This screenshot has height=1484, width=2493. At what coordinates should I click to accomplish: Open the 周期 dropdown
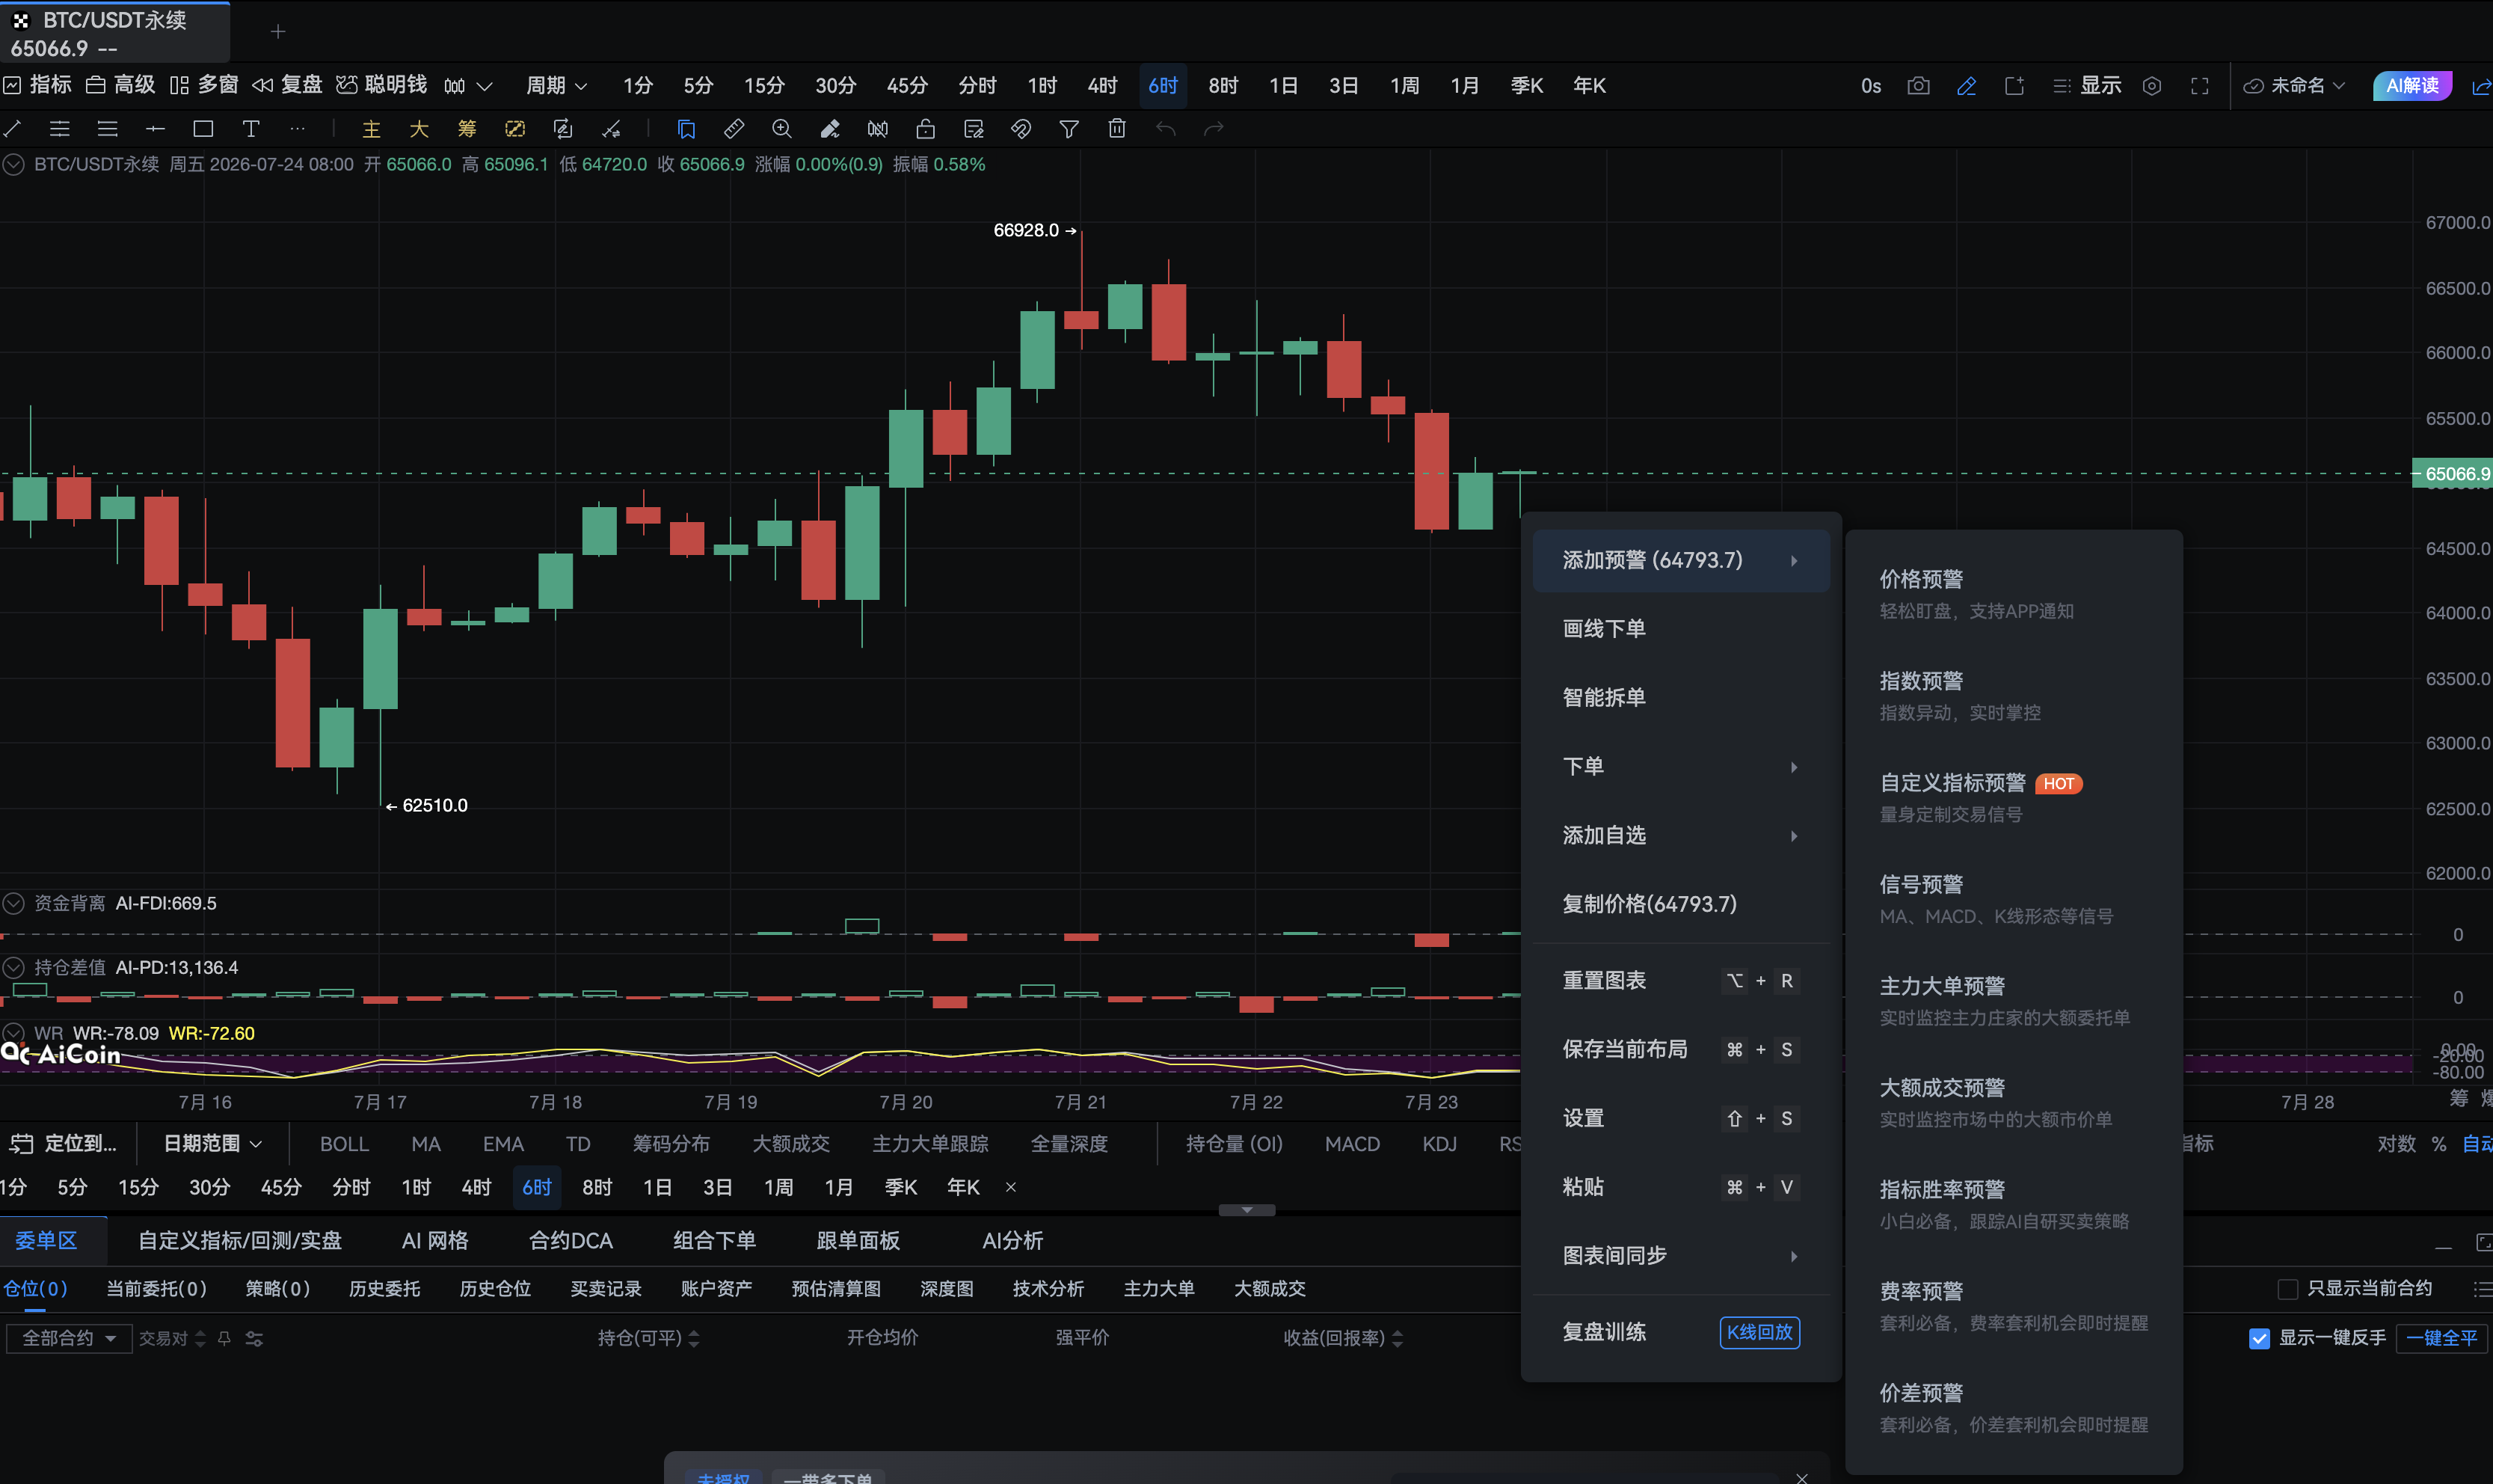(x=557, y=86)
